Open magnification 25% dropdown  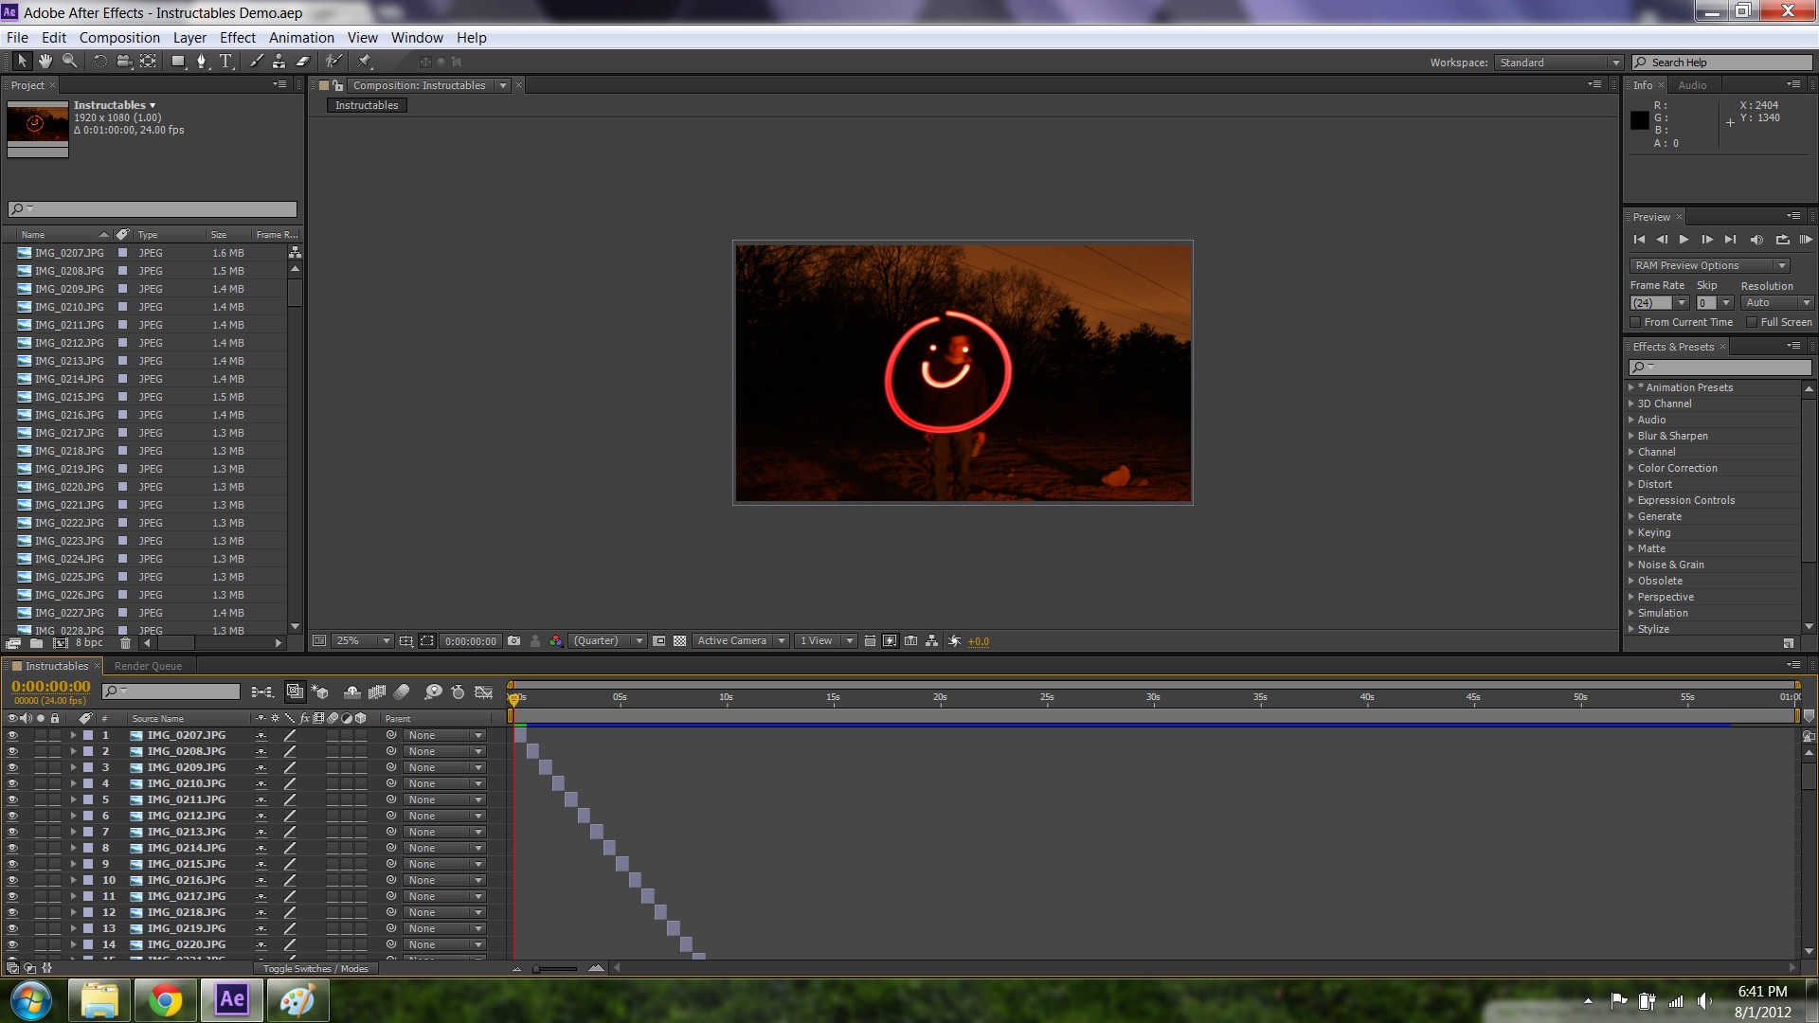[361, 641]
